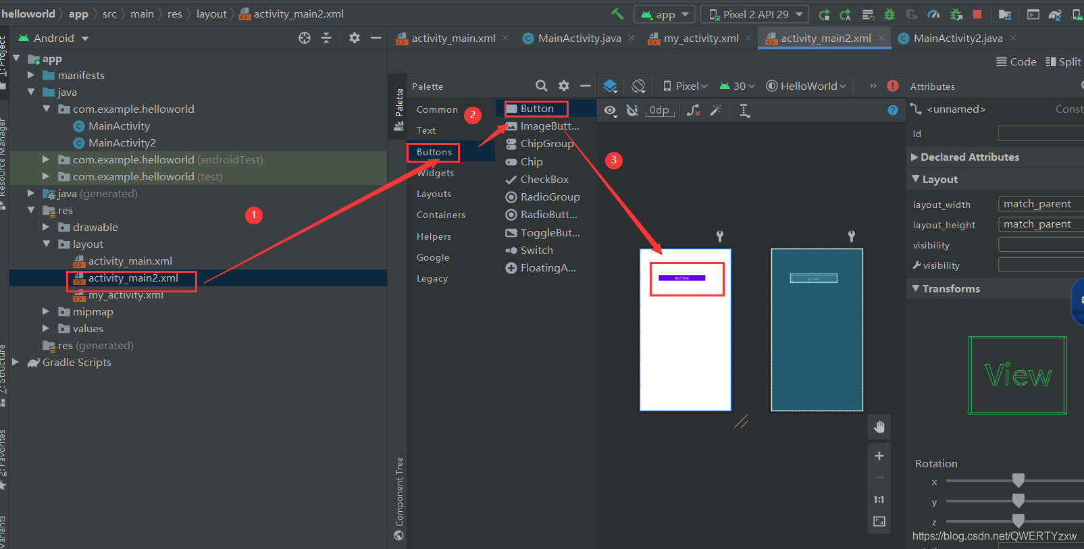Open the Profile app gauge icon
1084x549 pixels.
point(933,14)
